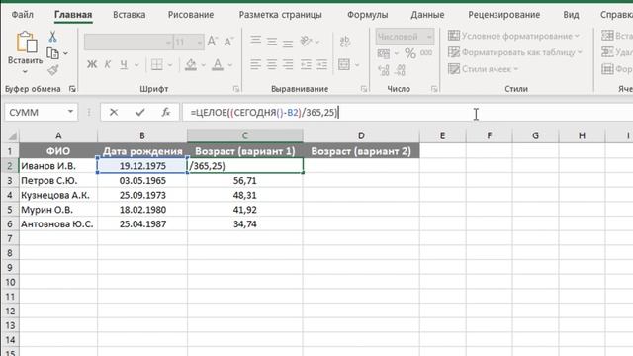This screenshot has width=633, height=356.
Task: Toggle italic (К) formatting
Action: click(x=108, y=64)
